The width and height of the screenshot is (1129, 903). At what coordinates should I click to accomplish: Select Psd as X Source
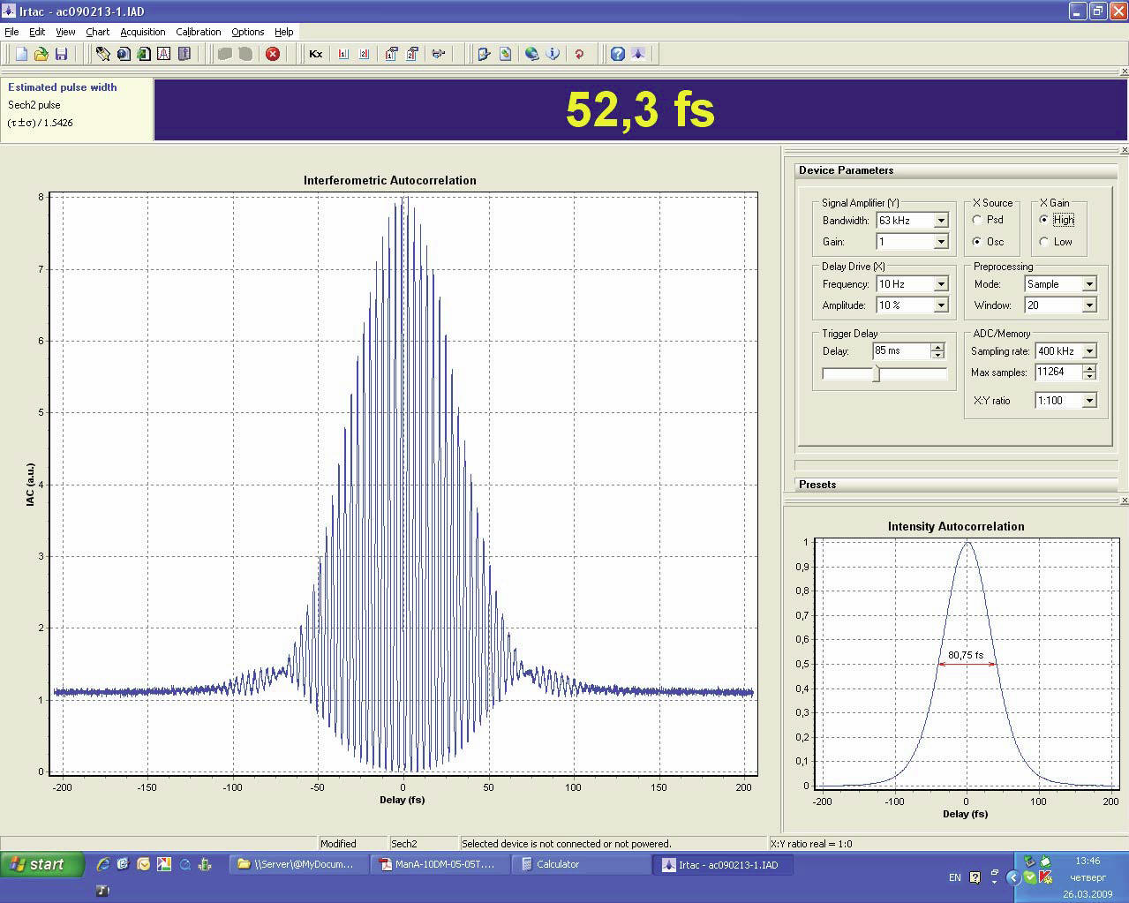point(977,220)
